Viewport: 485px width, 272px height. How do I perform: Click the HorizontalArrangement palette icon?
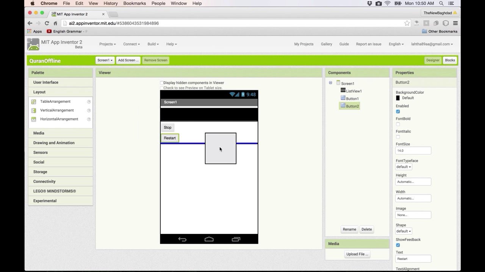pyautogui.click(x=34, y=119)
